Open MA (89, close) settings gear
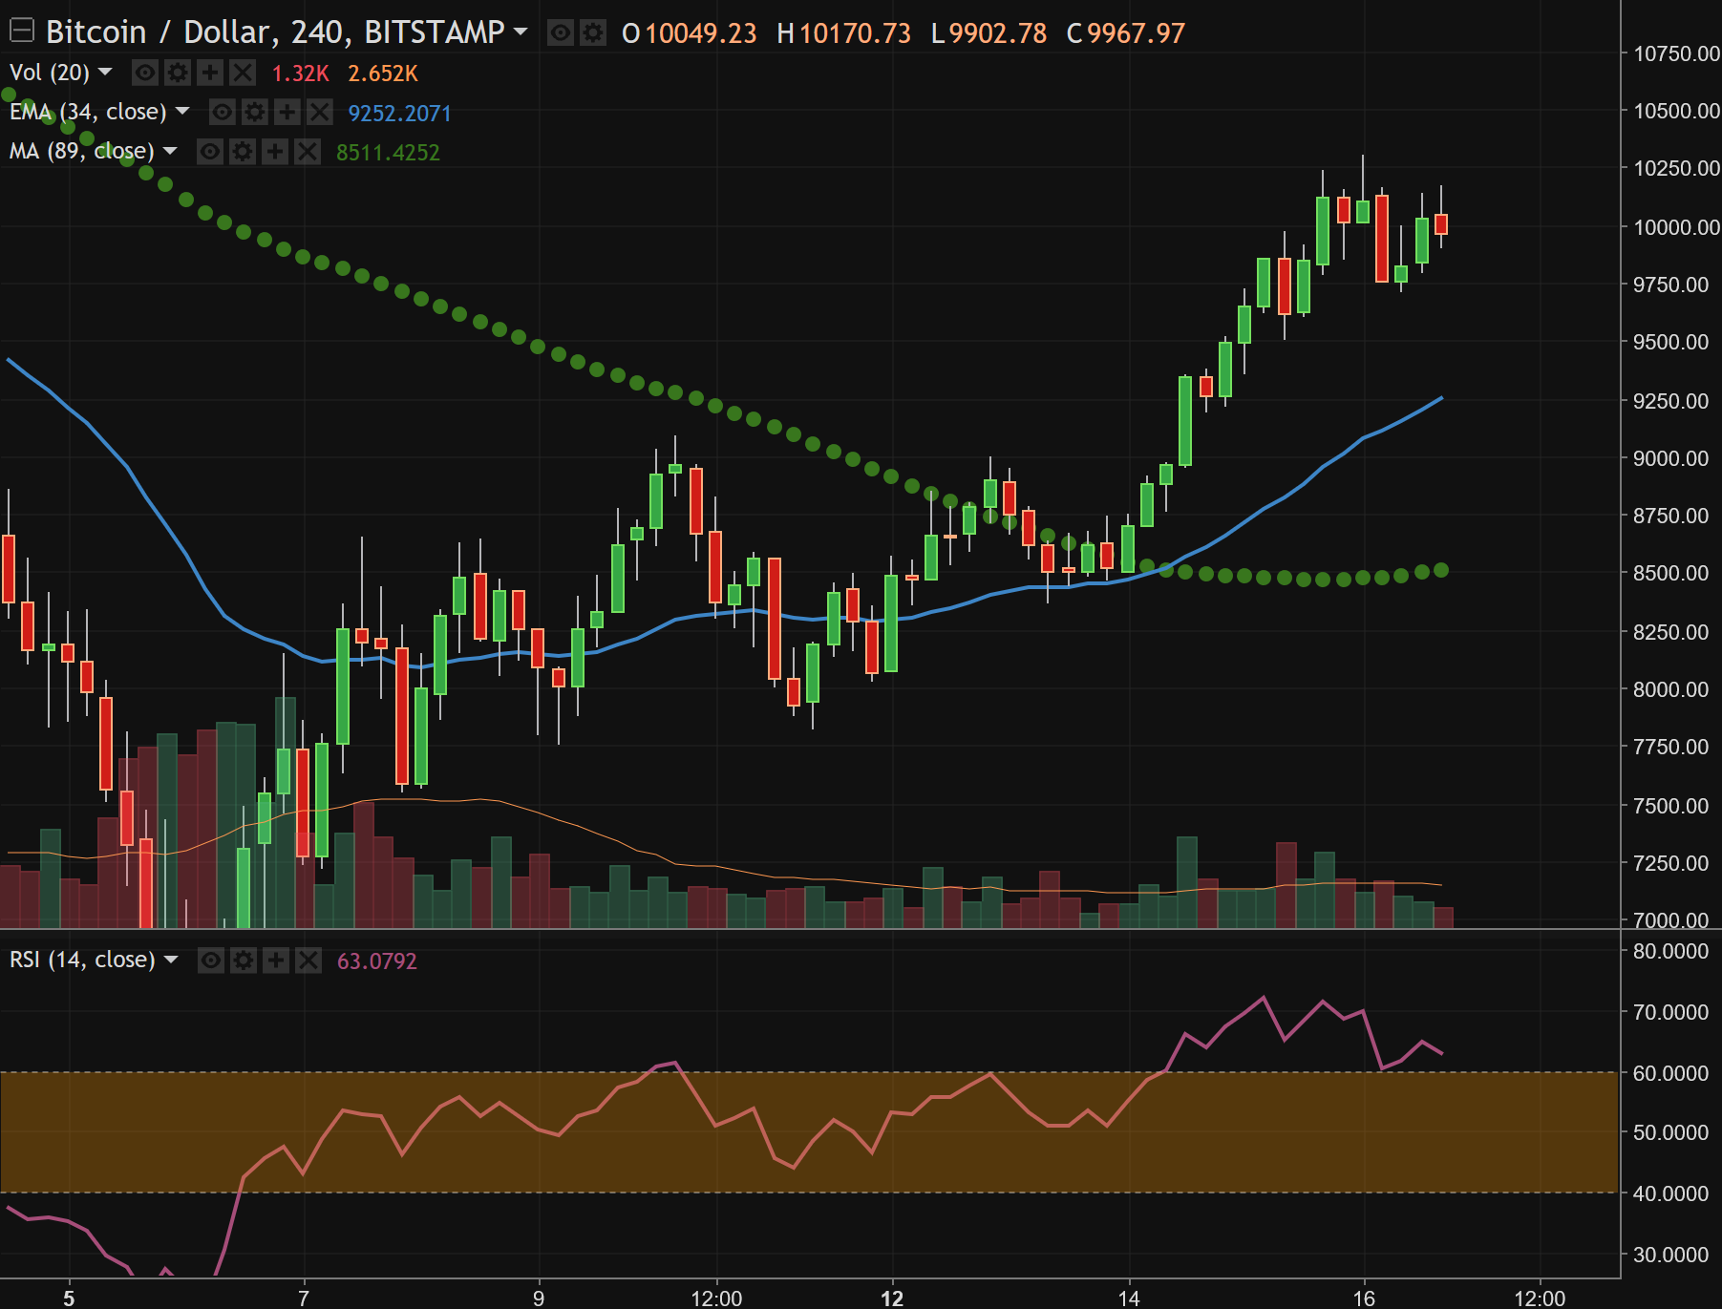 point(243,152)
